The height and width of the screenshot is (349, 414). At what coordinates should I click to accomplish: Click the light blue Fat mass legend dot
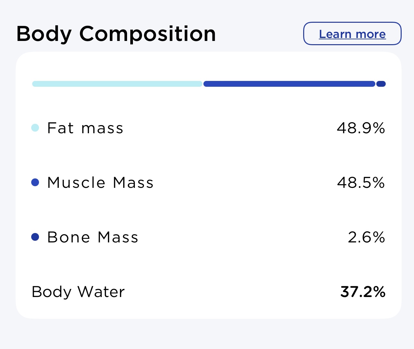point(35,128)
